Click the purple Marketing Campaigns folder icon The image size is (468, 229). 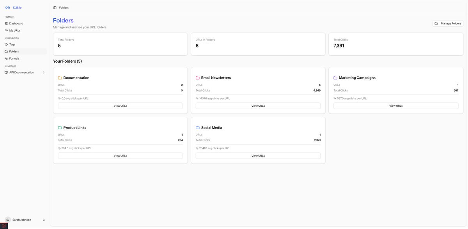(x=335, y=78)
